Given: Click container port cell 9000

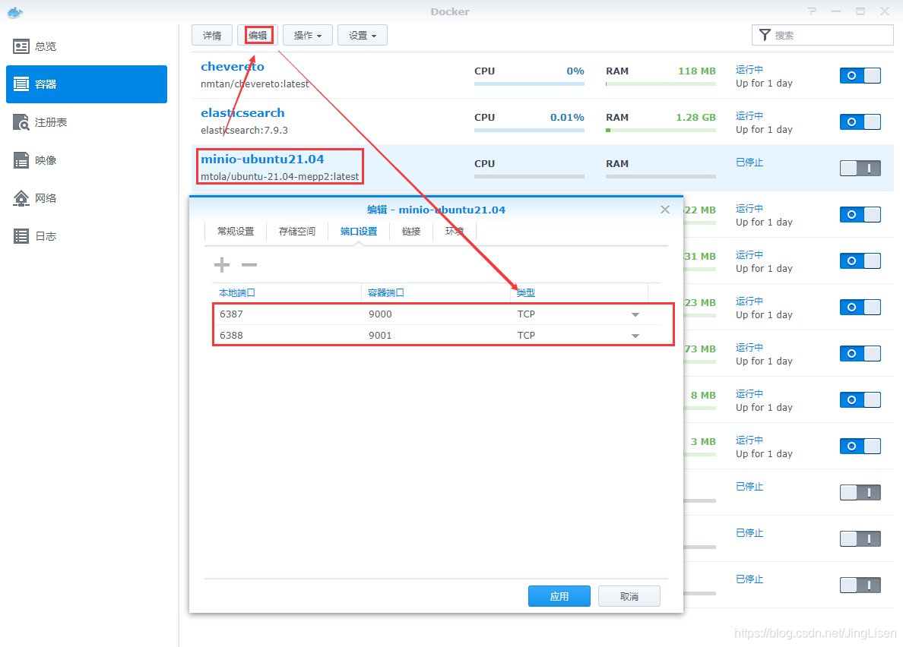Looking at the screenshot, I should [x=436, y=314].
